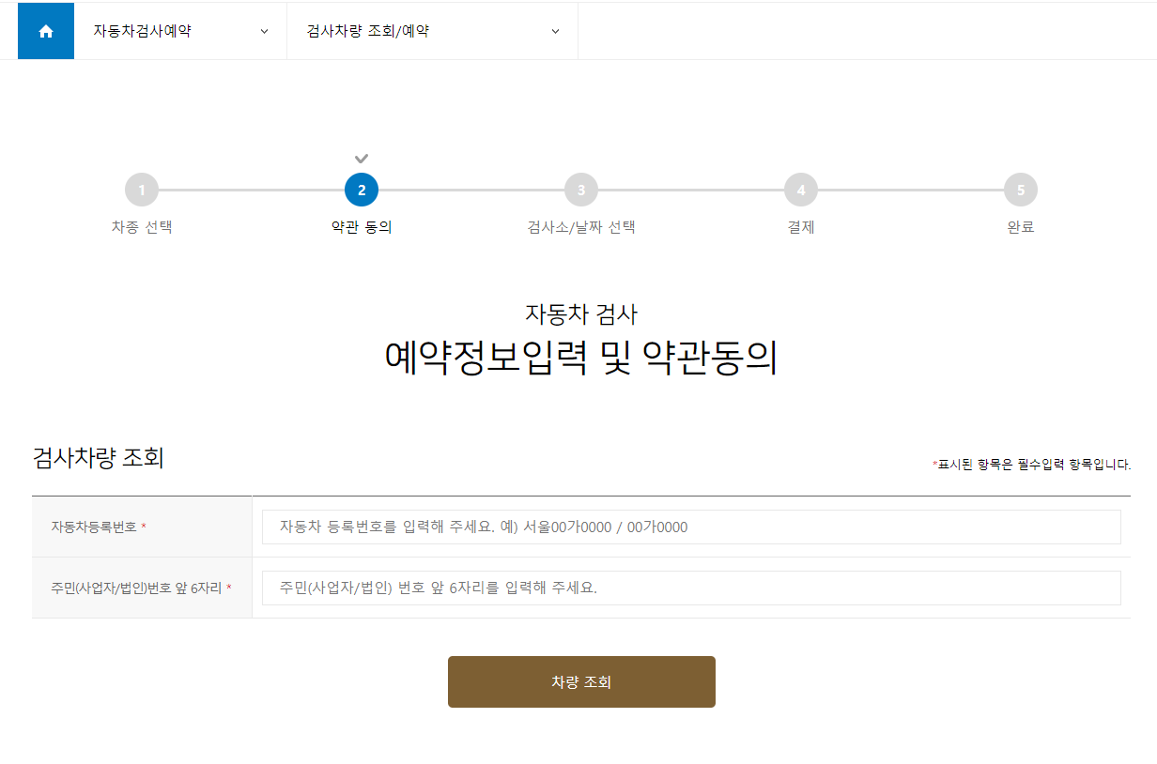Screen dimensions: 1157x764
Task: Click the progress bar segment between steps 2 and 3
Action: pyautogui.click(x=471, y=189)
